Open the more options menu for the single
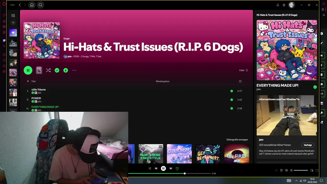This screenshot has width=327, height=184. pos(74,70)
